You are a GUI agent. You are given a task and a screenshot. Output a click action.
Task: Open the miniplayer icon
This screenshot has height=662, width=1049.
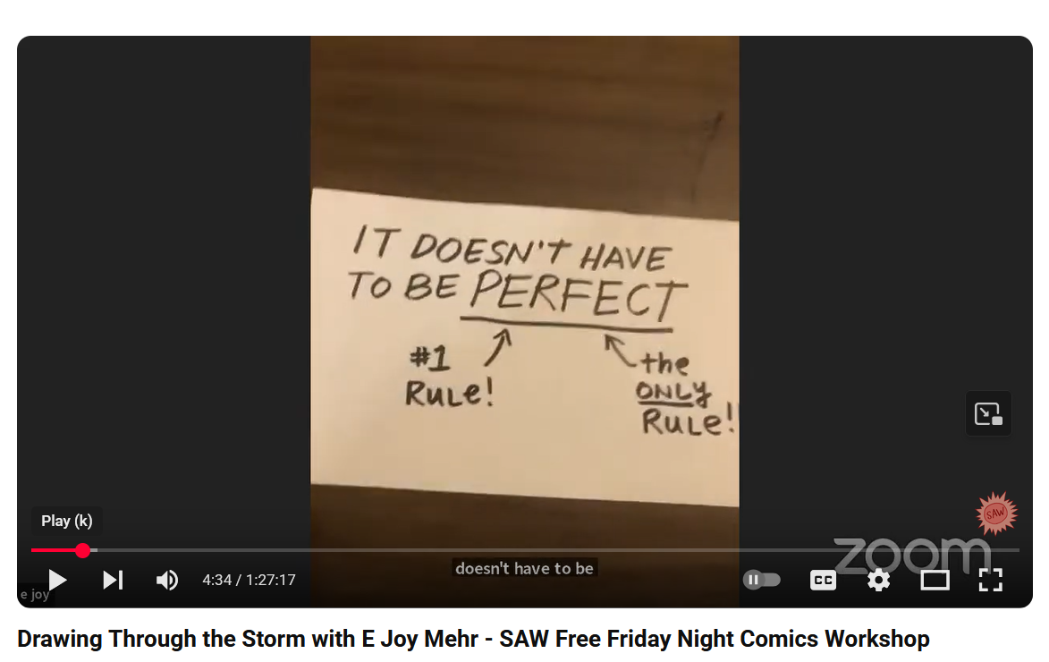pos(988,413)
